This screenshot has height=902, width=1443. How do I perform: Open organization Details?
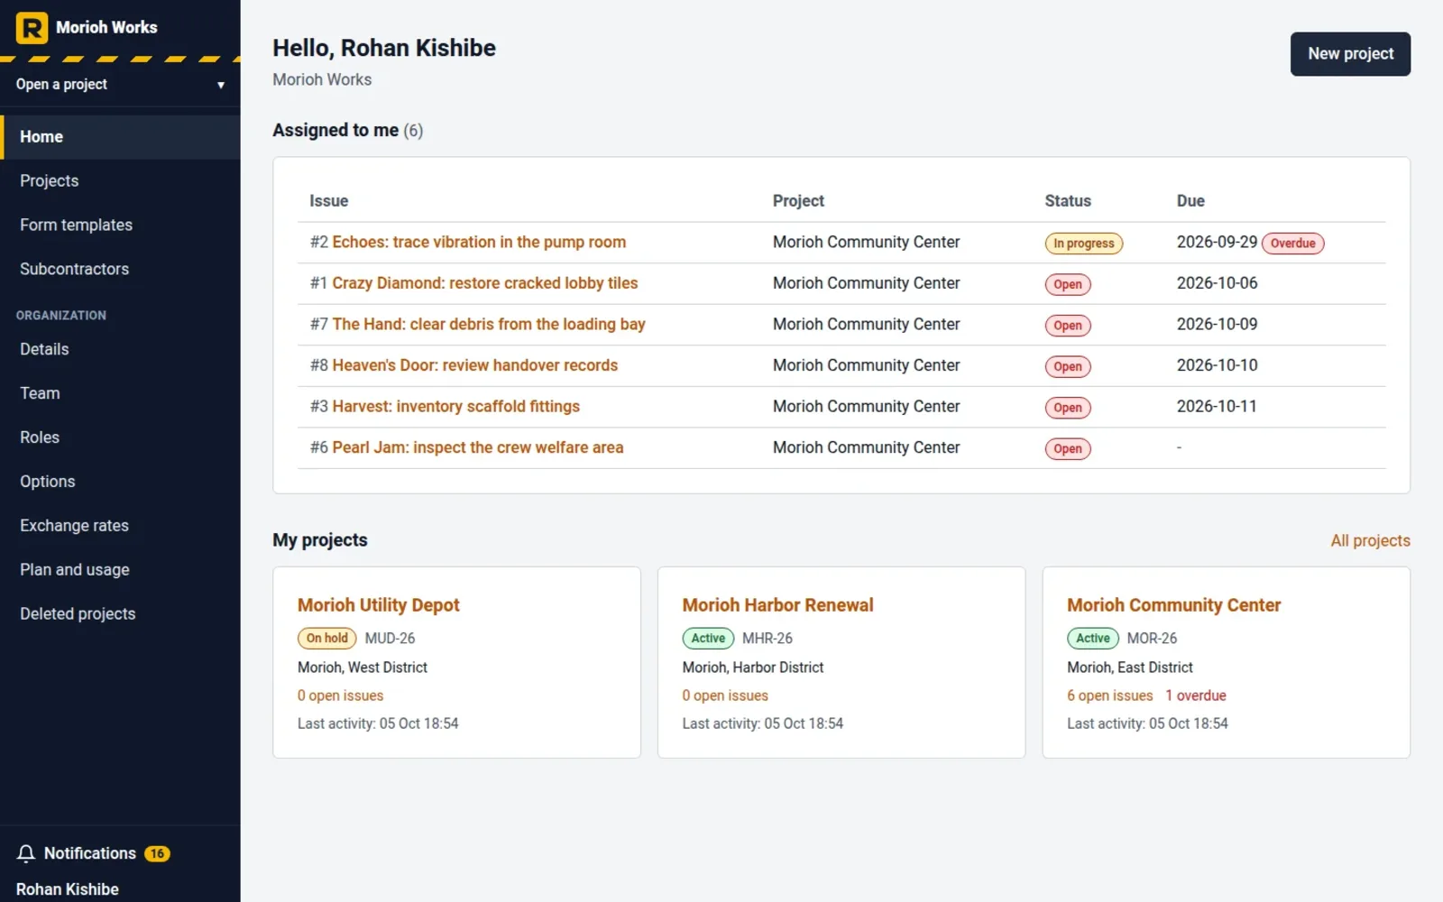[x=120, y=349]
